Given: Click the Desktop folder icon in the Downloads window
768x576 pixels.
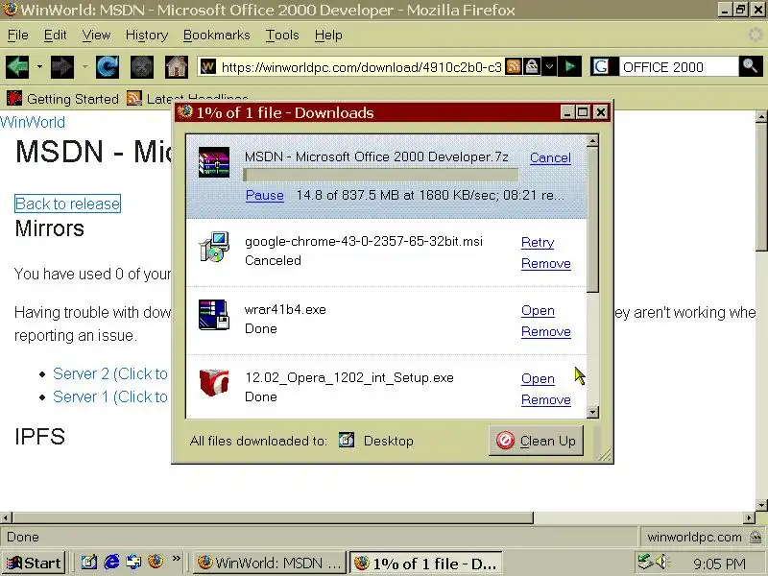Looking at the screenshot, I should (347, 441).
